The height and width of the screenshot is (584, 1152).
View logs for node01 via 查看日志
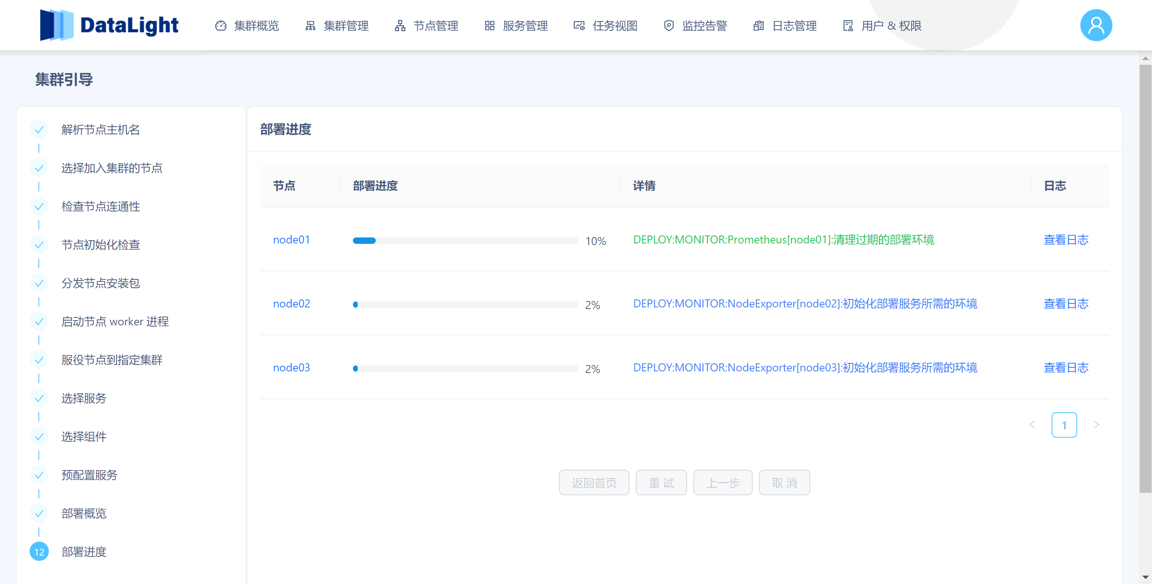pos(1066,240)
